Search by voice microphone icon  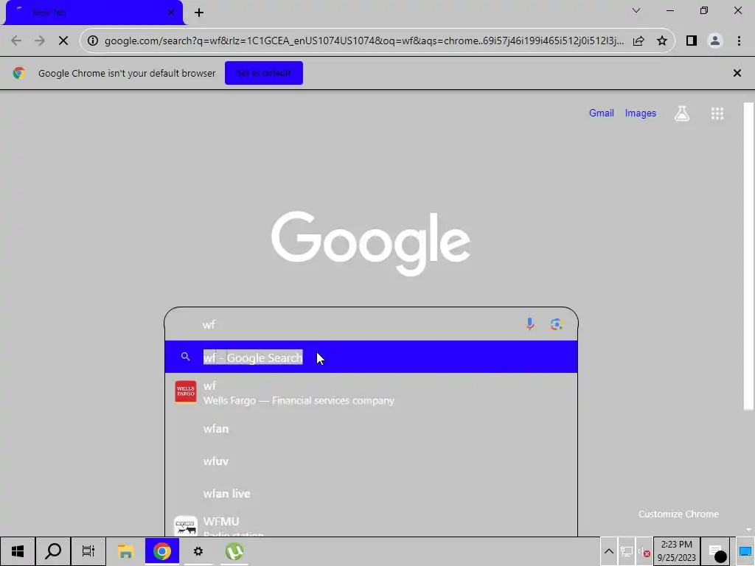point(529,324)
